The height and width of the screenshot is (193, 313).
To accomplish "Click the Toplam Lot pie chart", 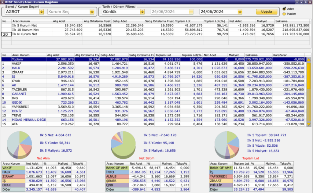I will [x=227, y=145].
